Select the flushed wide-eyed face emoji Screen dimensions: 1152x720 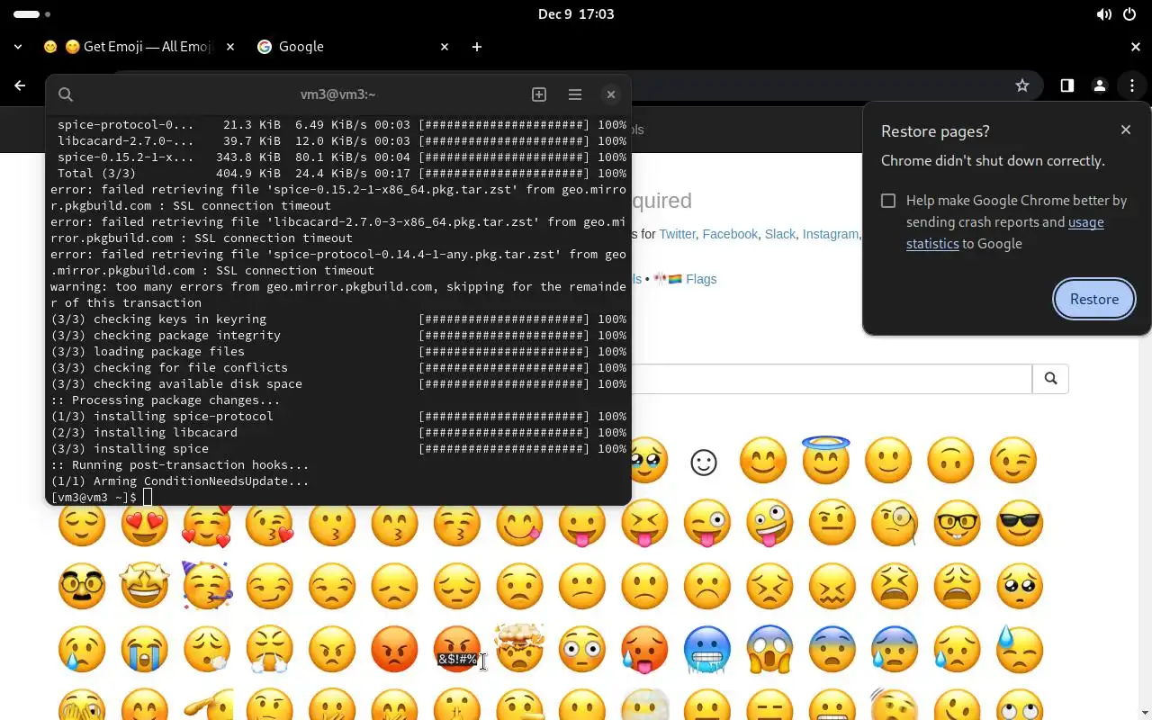coord(582,649)
